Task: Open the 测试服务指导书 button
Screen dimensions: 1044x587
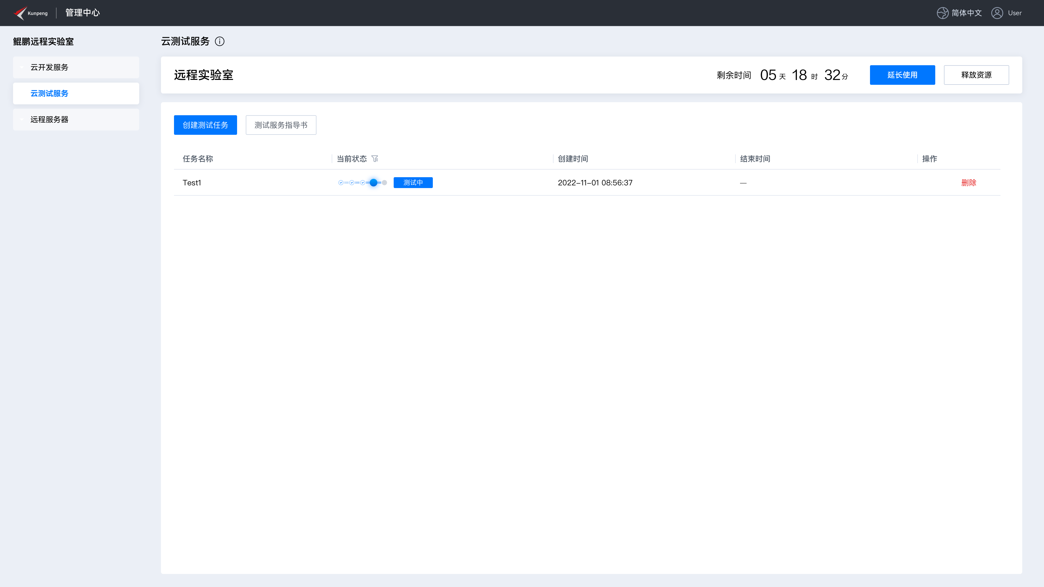Action: click(281, 125)
